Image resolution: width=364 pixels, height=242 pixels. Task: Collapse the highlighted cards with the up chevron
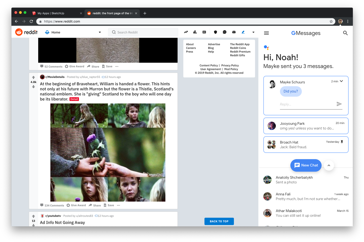pos(329,165)
